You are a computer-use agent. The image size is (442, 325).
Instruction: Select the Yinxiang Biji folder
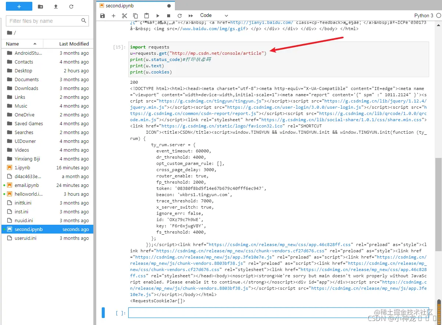coord(47,159)
